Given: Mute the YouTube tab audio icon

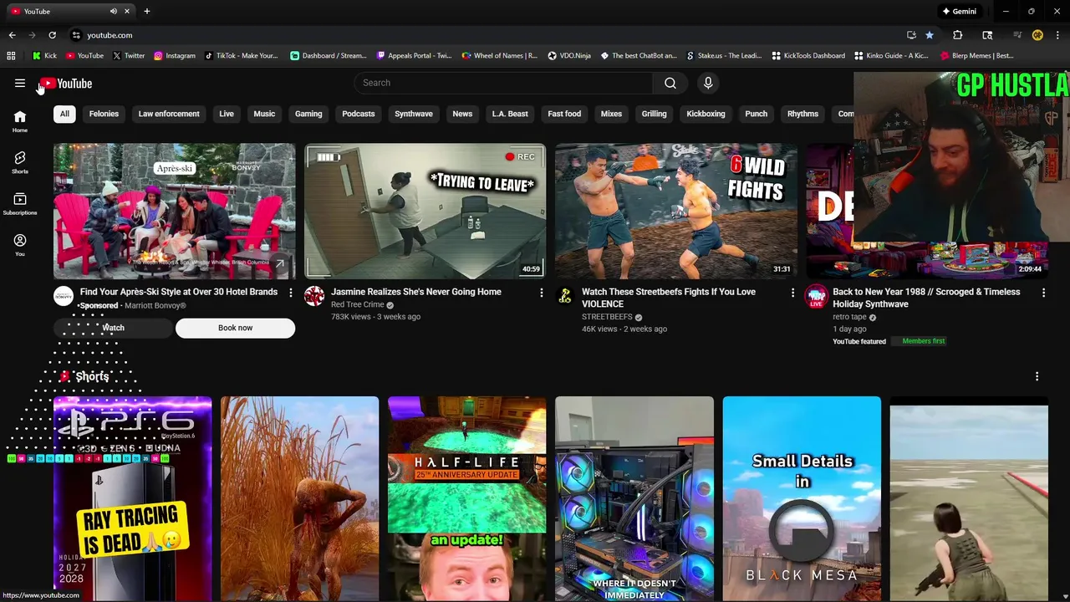Looking at the screenshot, I should pos(113,12).
